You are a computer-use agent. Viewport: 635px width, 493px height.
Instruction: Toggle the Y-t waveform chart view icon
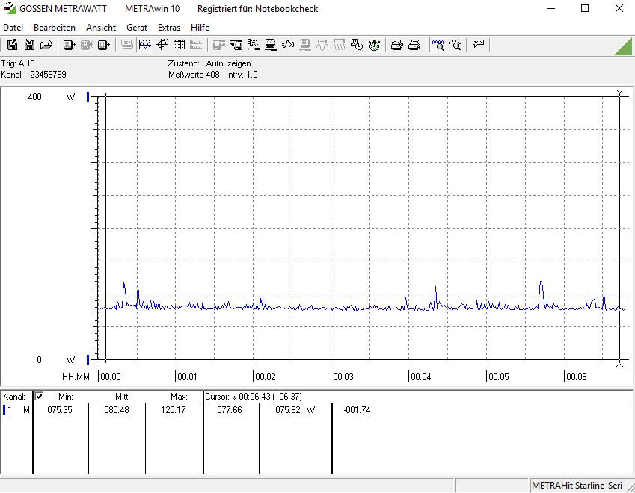click(144, 45)
